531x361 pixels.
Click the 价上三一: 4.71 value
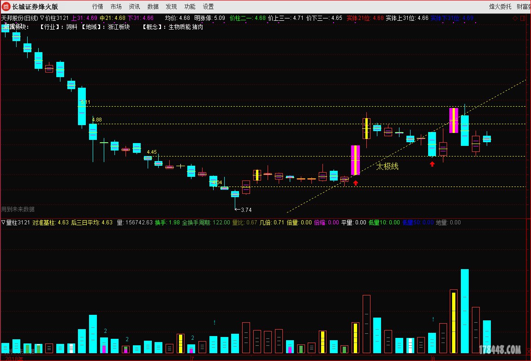coord(286,18)
